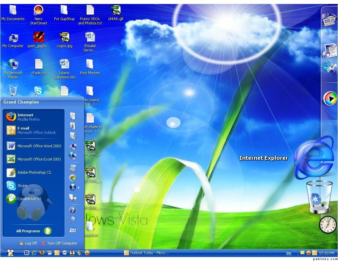Launch Windows Media Player from the sidebar

(330, 99)
